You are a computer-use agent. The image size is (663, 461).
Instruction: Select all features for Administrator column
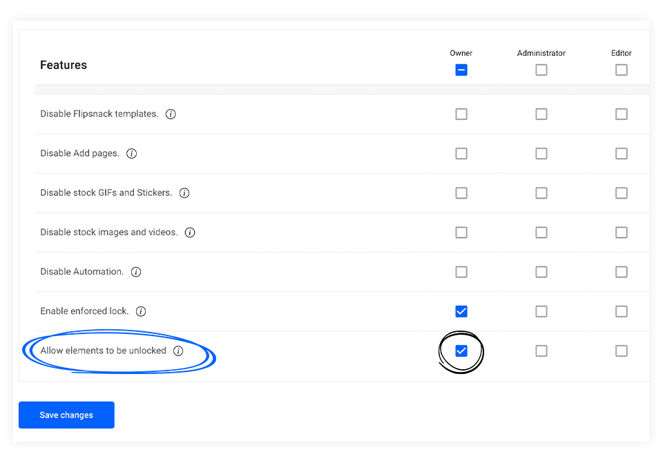point(541,70)
